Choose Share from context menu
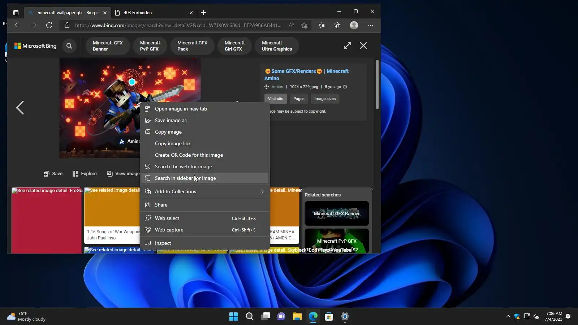 (205, 205)
